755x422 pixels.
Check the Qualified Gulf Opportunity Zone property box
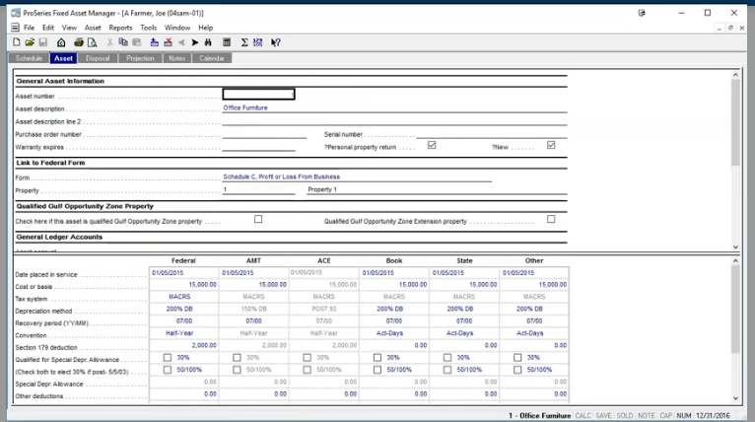tap(258, 219)
